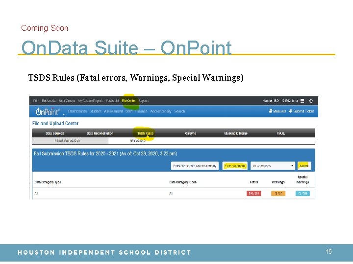Select the RFT 2020-21 sub-tab
353x264 pixels.
tap(138, 141)
